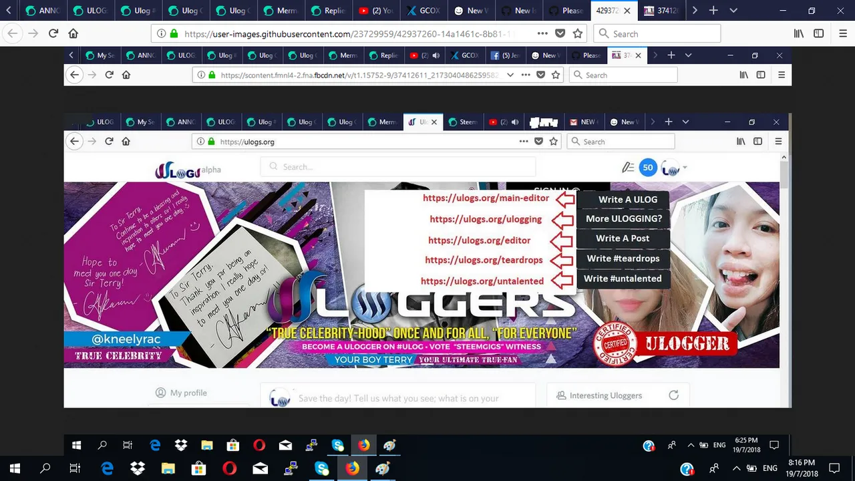This screenshot has height=481, width=855.
Task: List all tabs in the ulogs.org window
Action: 685,122
